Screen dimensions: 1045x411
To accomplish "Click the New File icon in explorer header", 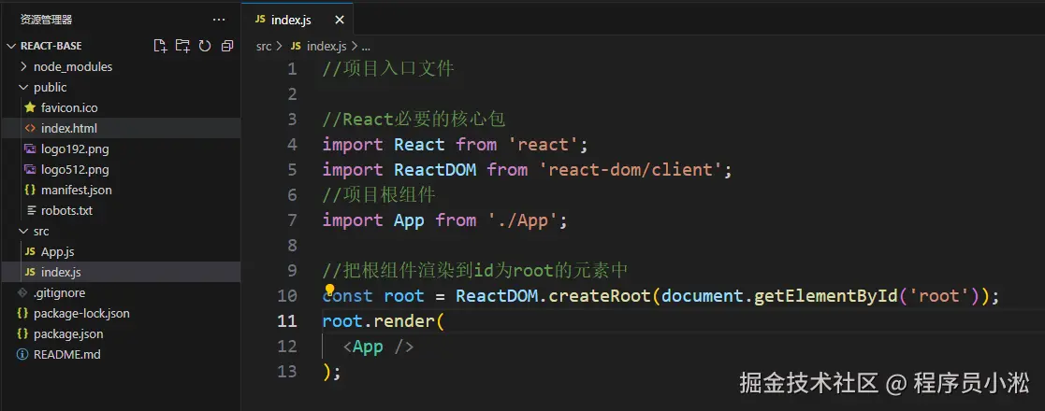I will coord(160,46).
